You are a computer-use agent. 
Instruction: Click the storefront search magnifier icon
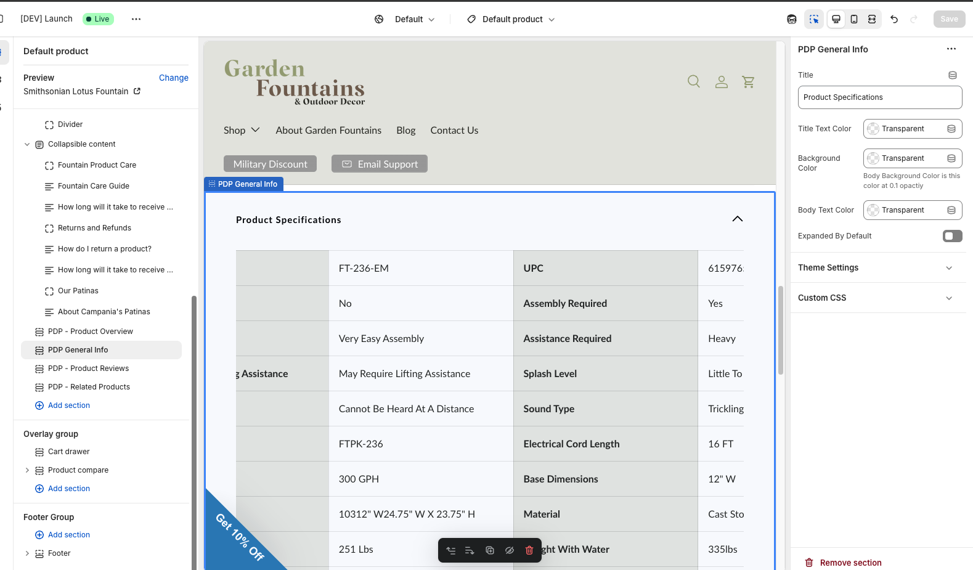[x=694, y=81]
